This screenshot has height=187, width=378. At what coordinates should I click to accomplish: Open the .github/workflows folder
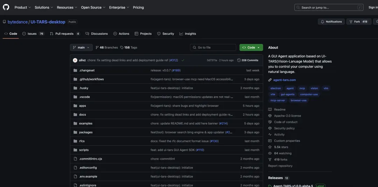(x=91, y=79)
